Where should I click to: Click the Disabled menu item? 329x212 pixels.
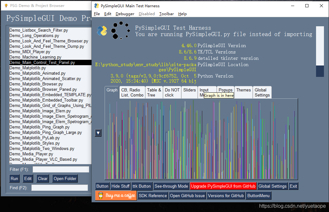click(x=147, y=14)
